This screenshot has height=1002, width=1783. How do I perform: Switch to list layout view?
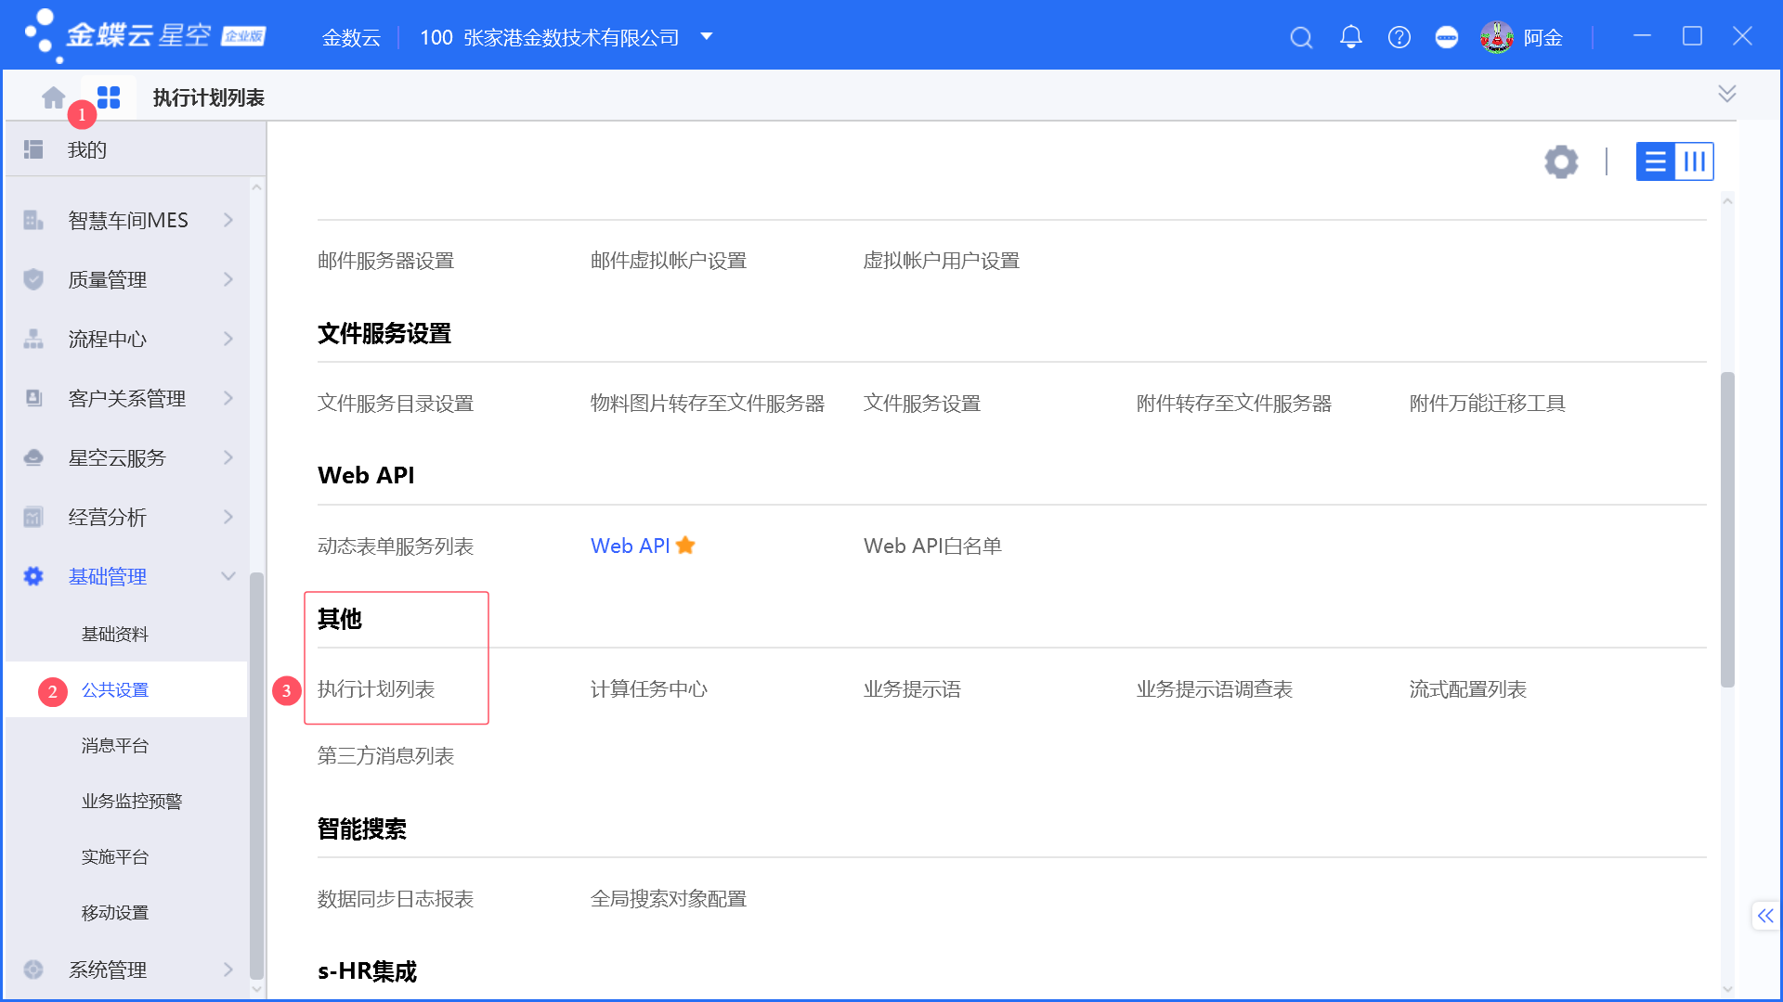pos(1655,161)
